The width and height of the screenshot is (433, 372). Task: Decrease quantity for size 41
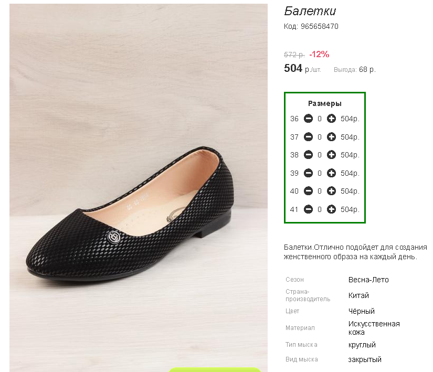pyautogui.click(x=308, y=209)
